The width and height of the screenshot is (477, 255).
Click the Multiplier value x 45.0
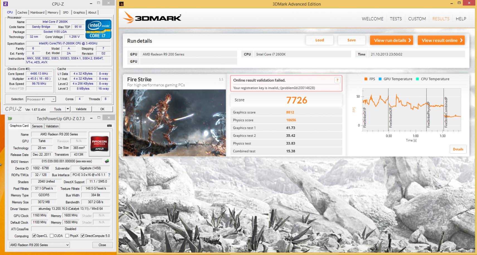(x=39, y=79)
